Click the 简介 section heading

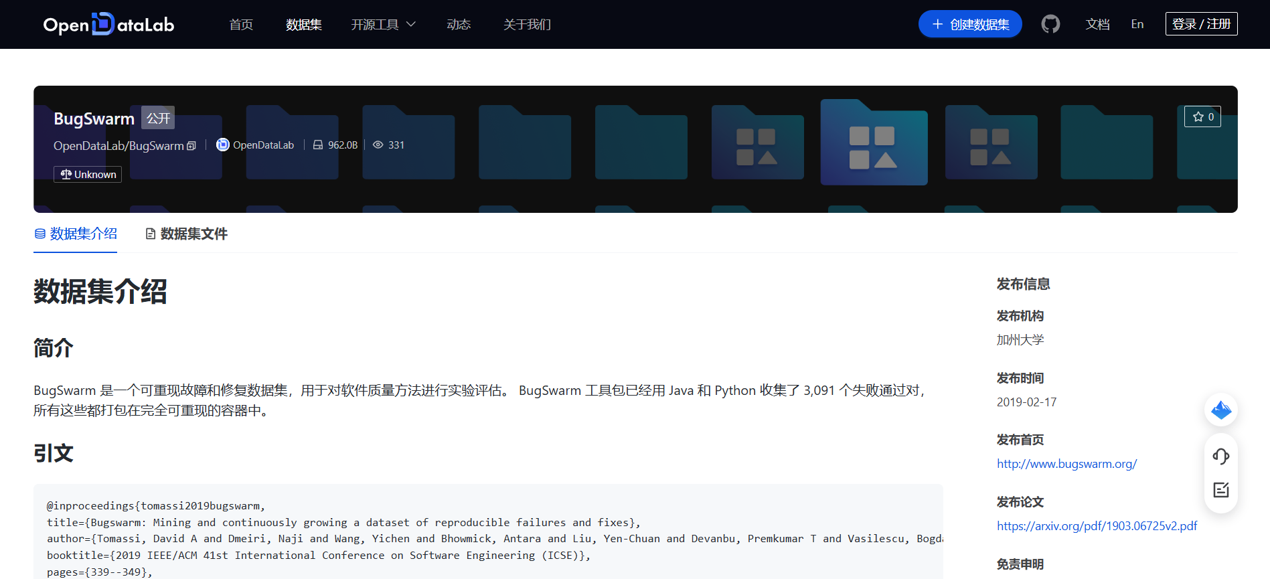click(54, 348)
